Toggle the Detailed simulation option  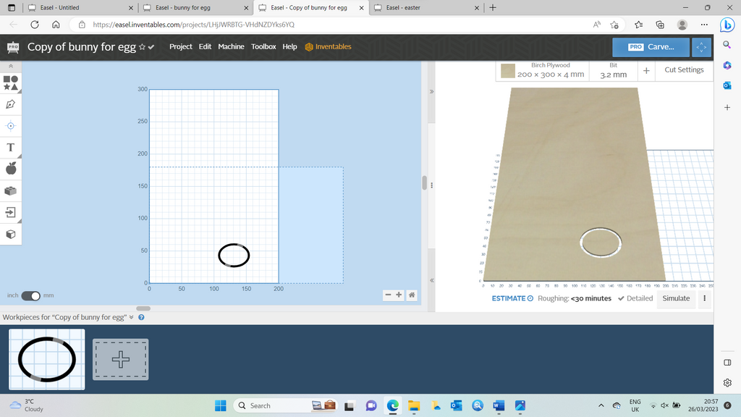pos(635,298)
